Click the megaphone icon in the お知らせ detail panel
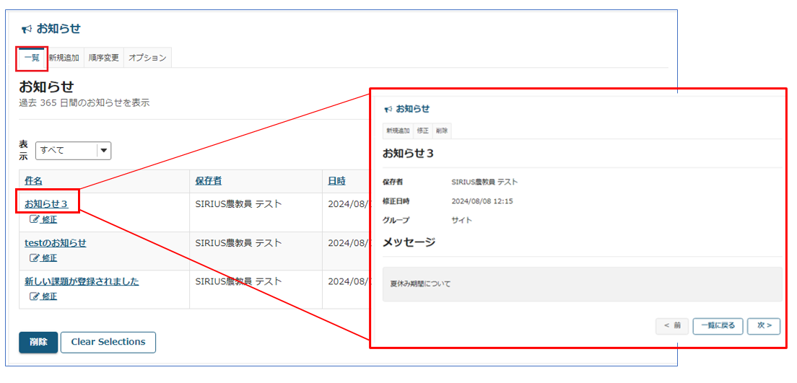This screenshot has height=383, width=797. tap(388, 109)
